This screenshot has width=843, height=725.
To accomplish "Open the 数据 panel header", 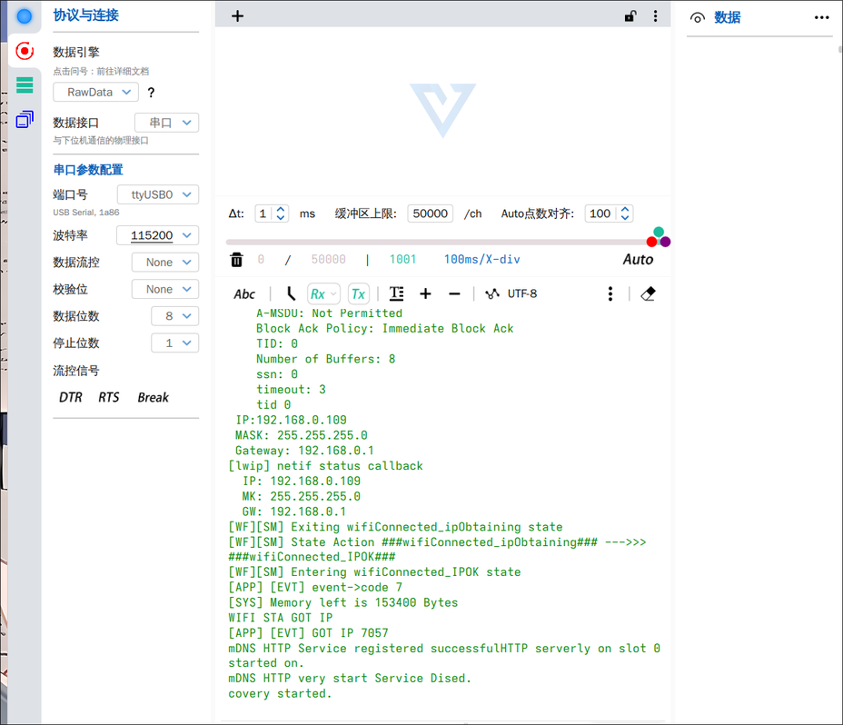I will coord(727,17).
